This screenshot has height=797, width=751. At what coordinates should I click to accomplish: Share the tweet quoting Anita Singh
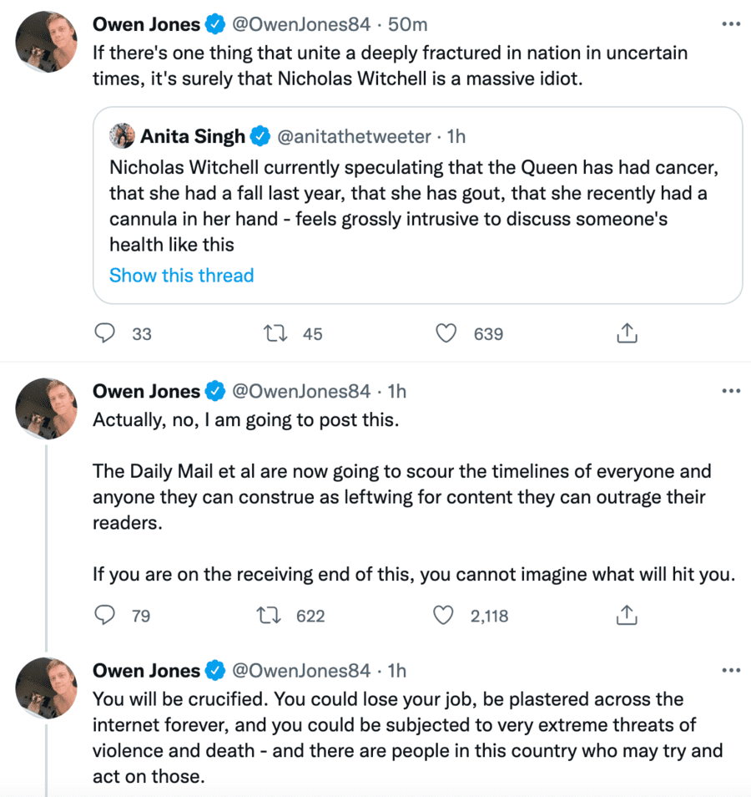[x=627, y=334]
